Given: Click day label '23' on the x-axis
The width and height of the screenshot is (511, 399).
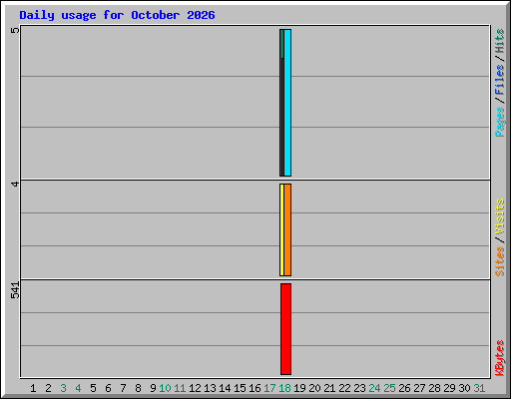Looking at the screenshot, I should click(x=359, y=388).
